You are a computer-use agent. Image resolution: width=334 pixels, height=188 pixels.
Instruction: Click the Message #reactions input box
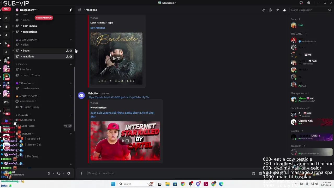click(x=167, y=173)
